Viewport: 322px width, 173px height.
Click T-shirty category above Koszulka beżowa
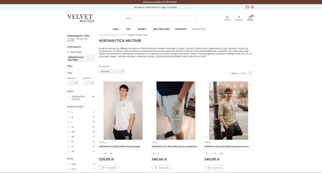point(208,142)
